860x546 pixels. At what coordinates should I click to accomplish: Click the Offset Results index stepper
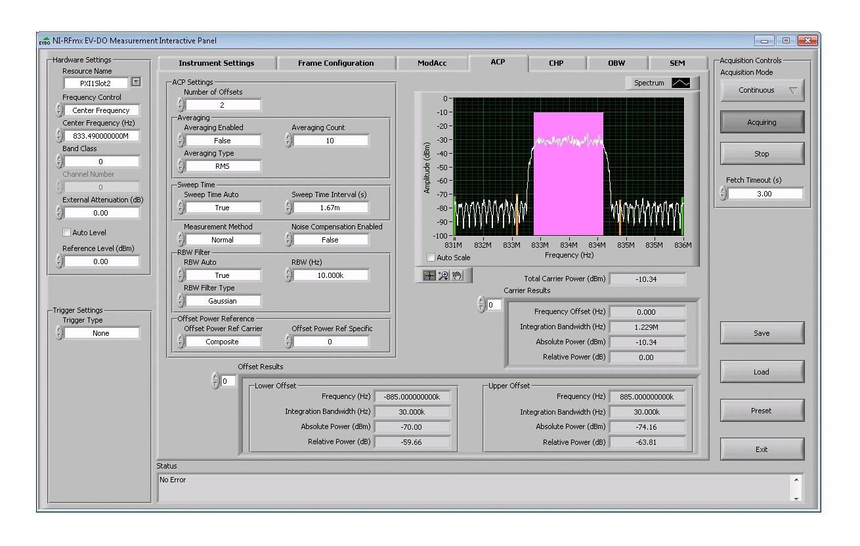coord(215,381)
